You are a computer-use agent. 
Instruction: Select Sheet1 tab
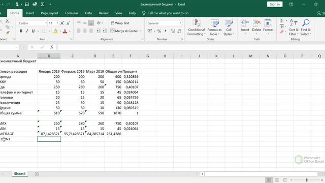[20, 174]
